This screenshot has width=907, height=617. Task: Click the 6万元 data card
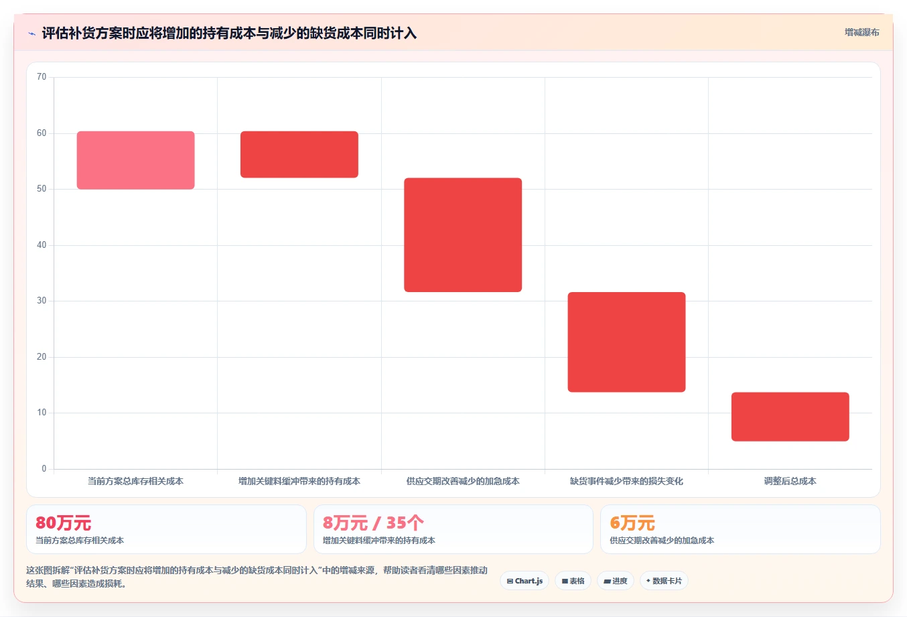(x=740, y=529)
